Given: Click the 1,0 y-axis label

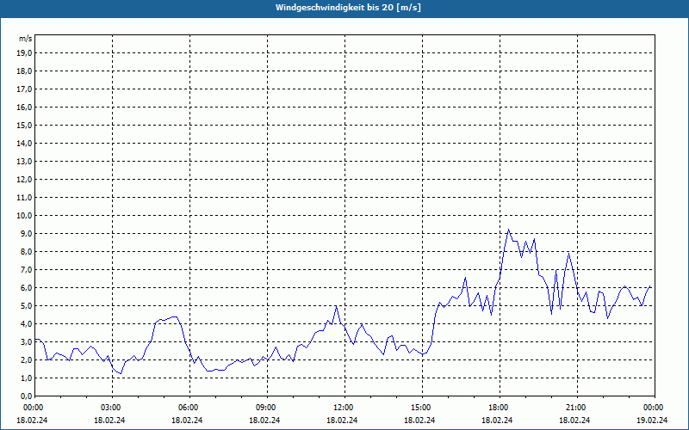Looking at the screenshot, I should (x=26, y=378).
